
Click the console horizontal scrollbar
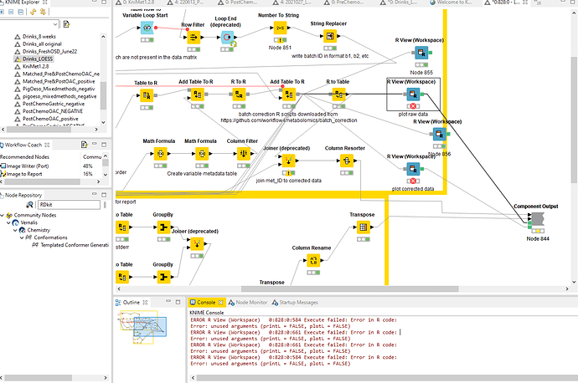point(387,378)
